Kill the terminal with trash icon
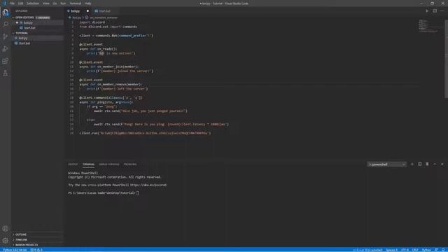Screen dimensions: 448x252 tap(427, 164)
